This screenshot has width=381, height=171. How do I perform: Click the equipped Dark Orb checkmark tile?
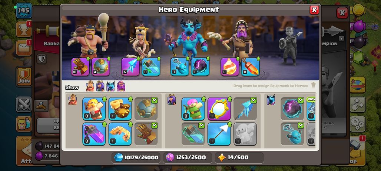click(x=292, y=109)
